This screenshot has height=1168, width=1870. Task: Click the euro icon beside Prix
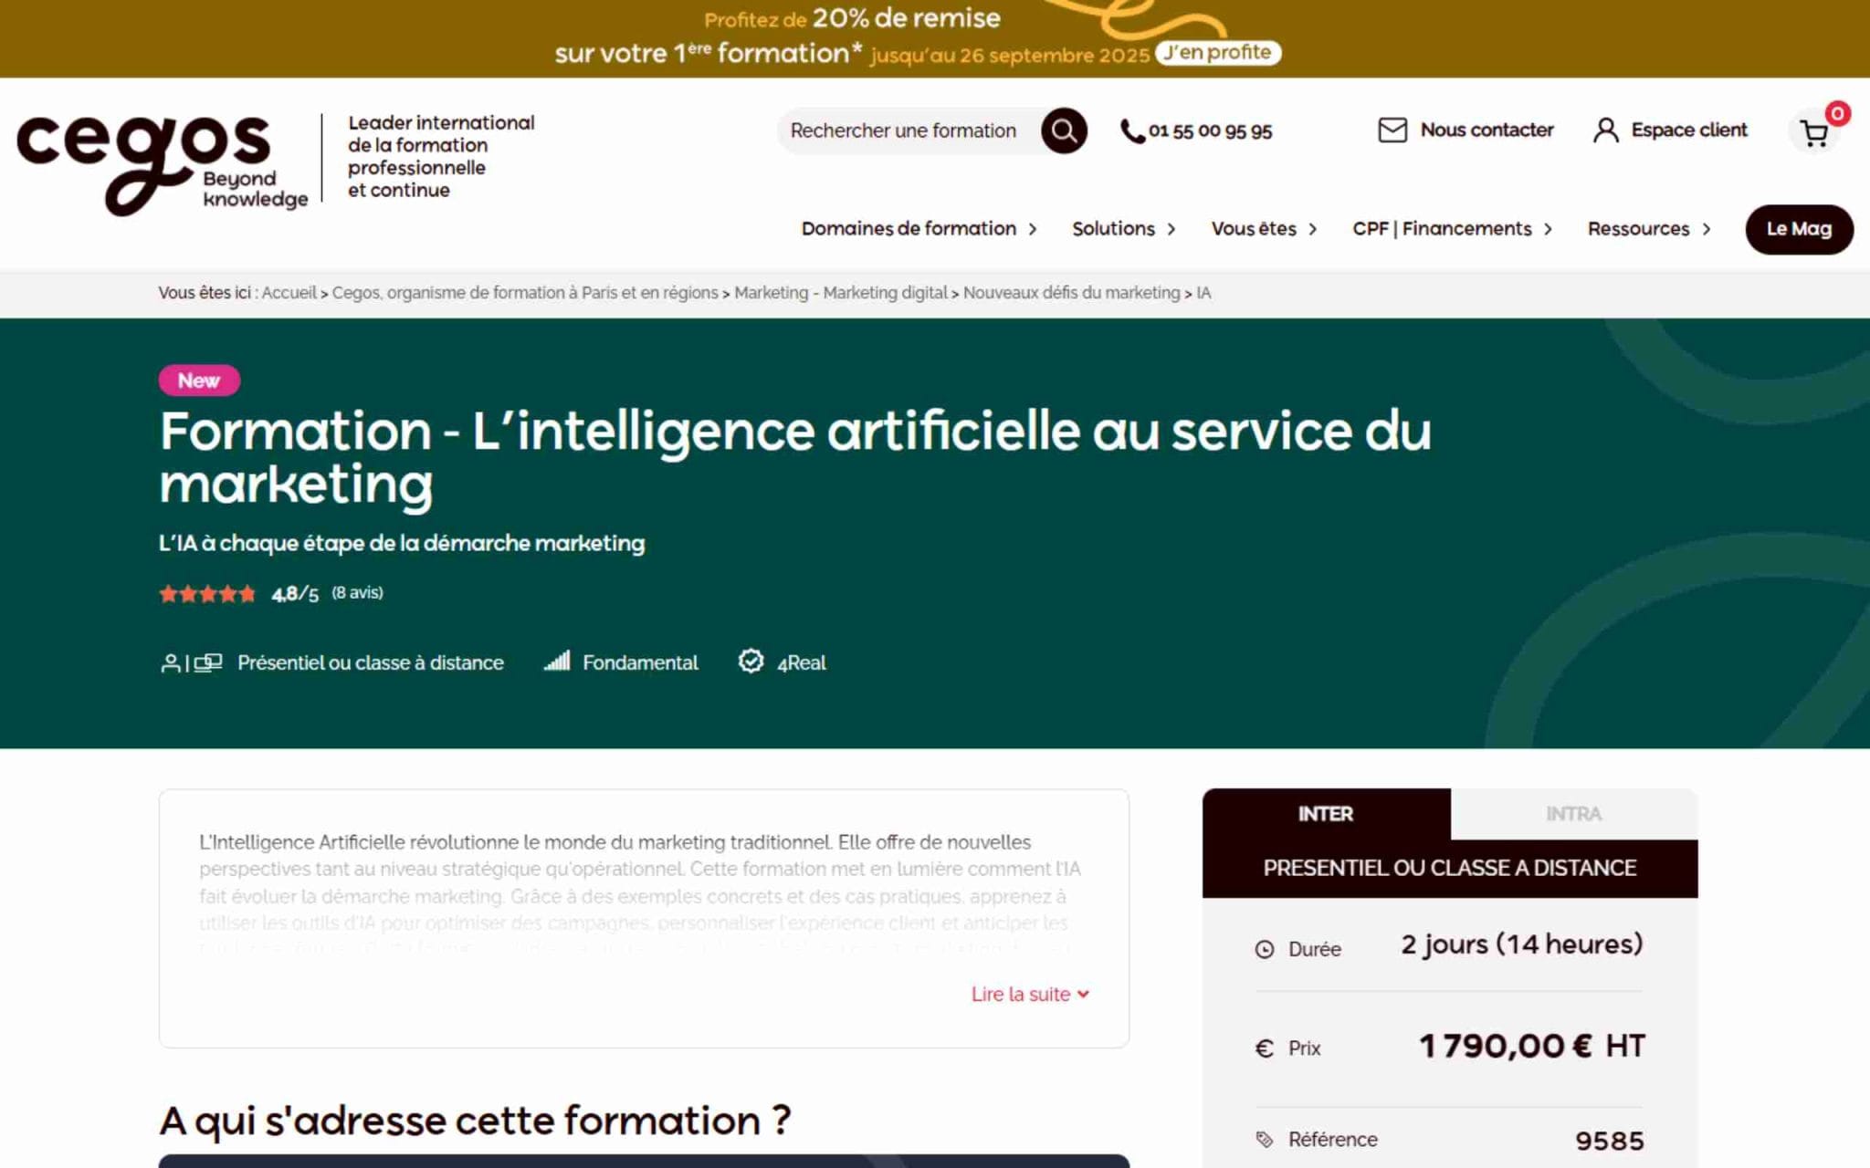[1264, 1048]
